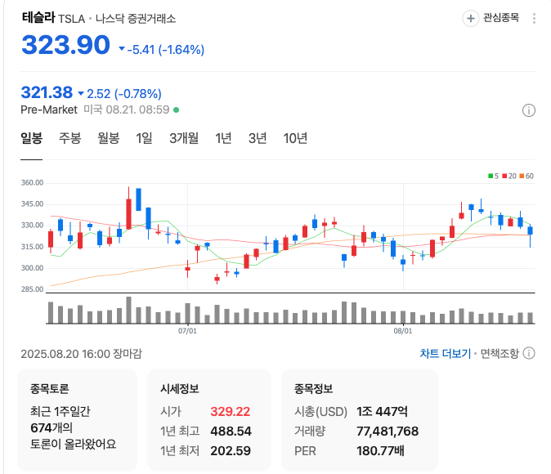Click the pre-market price 321.38
Screen dimensions: 551x474
pyautogui.click(x=47, y=93)
